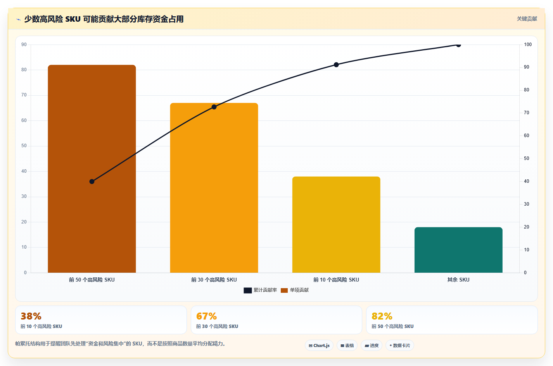Click the card label 前 30 个高风险 SKU under 67%

217,326
